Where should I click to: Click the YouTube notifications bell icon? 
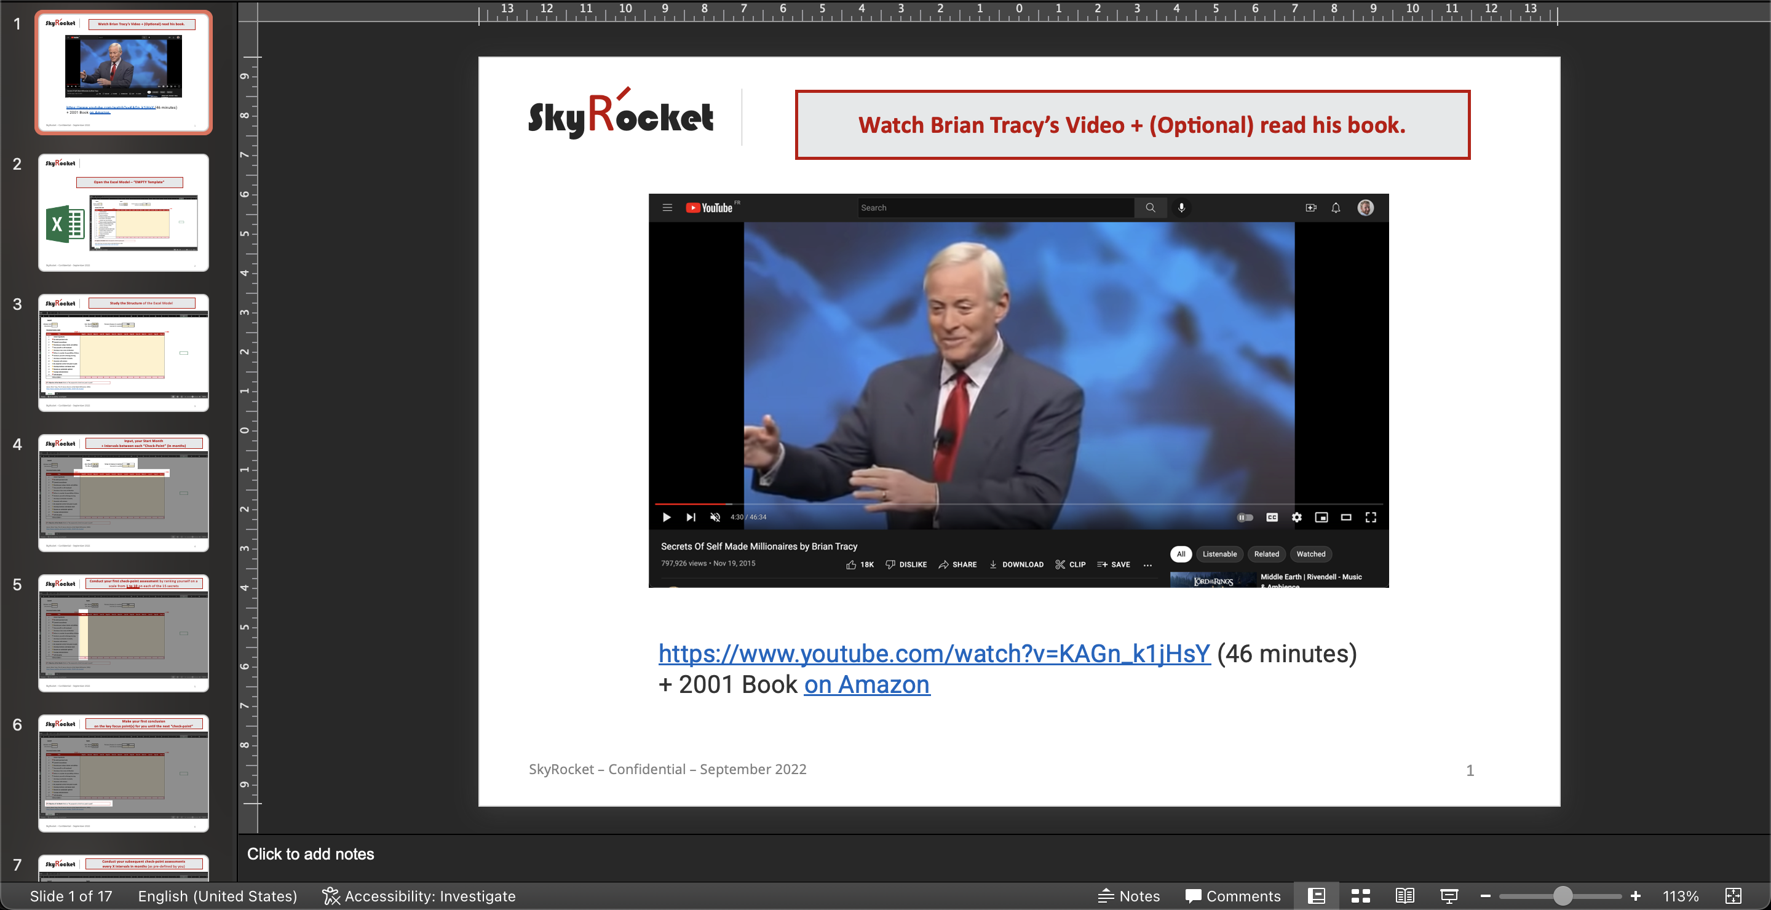tap(1336, 208)
